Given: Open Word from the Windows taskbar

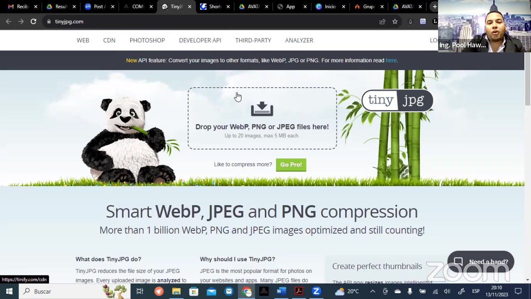Looking at the screenshot, I should click(281, 291).
